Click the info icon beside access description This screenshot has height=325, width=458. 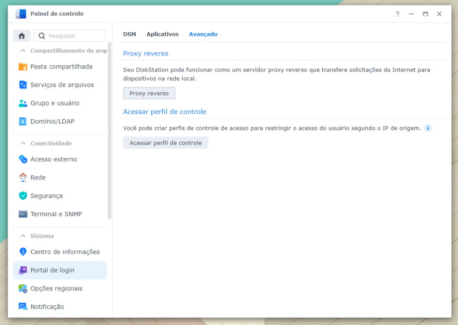(x=428, y=128)
